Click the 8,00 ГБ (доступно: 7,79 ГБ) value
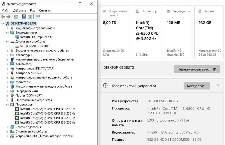 [168, 120]
